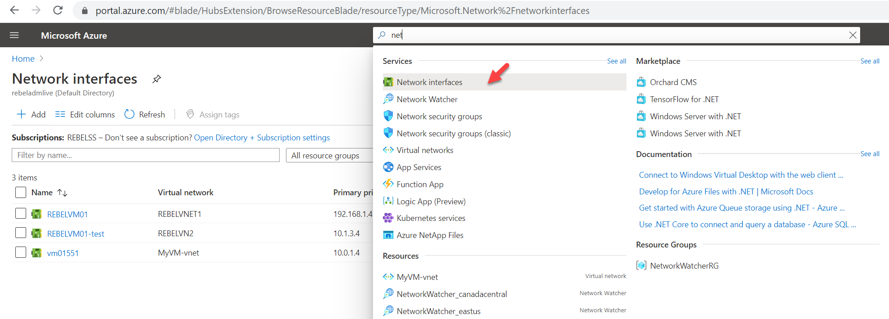Click the Kubernetes services icon
This screenshot has width=889, height=319.
click(388, 218)
